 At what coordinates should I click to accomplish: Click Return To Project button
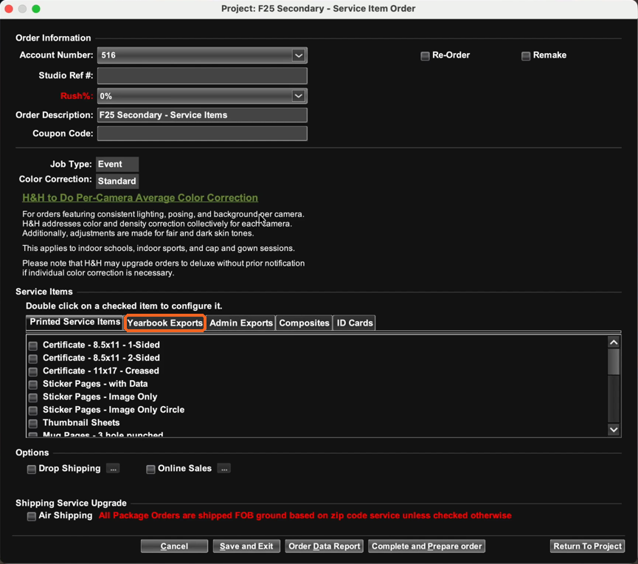(587, 546)
